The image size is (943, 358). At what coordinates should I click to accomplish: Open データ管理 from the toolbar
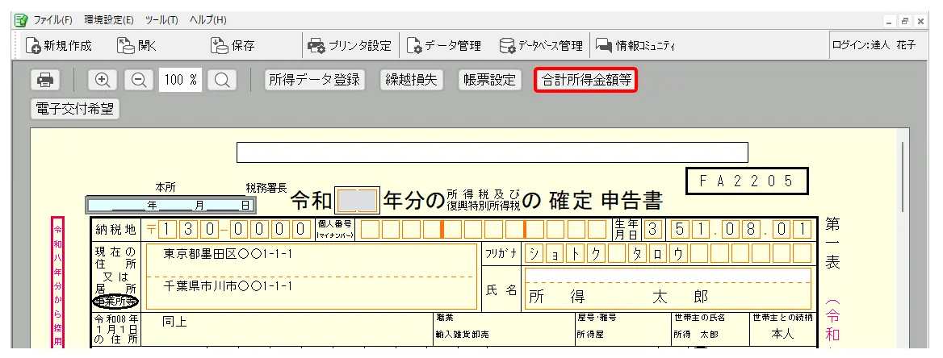pos(444,46)
